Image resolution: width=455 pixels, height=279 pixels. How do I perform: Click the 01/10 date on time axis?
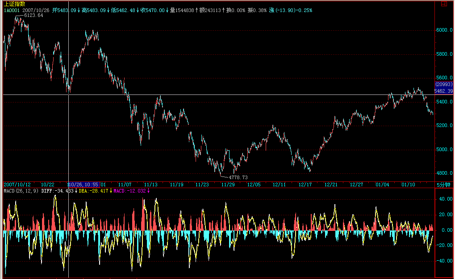pos(409,184)
